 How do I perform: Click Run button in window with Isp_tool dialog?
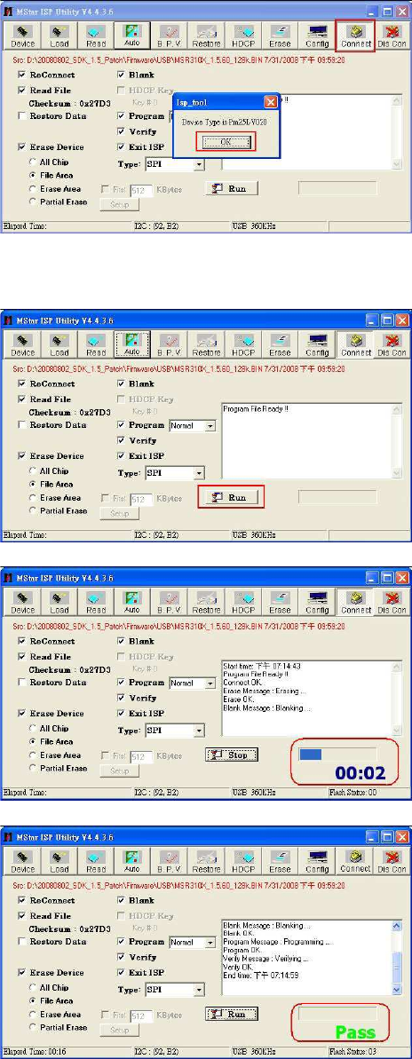[x=231, y=188]
